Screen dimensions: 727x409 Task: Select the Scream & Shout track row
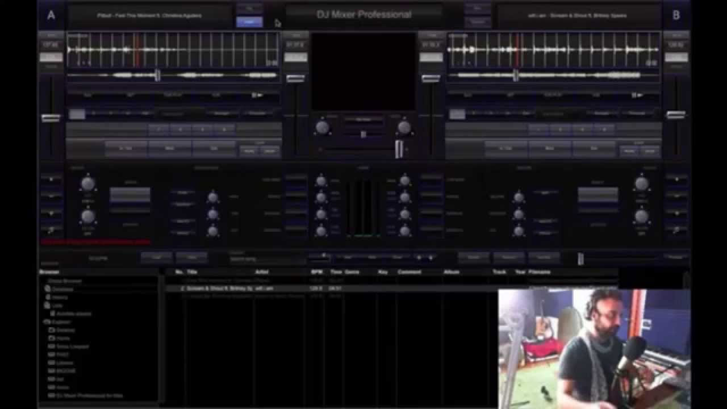[x=392, y=289]
